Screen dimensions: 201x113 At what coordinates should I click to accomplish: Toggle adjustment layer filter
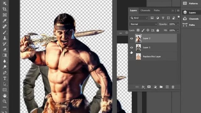[158, 18]
